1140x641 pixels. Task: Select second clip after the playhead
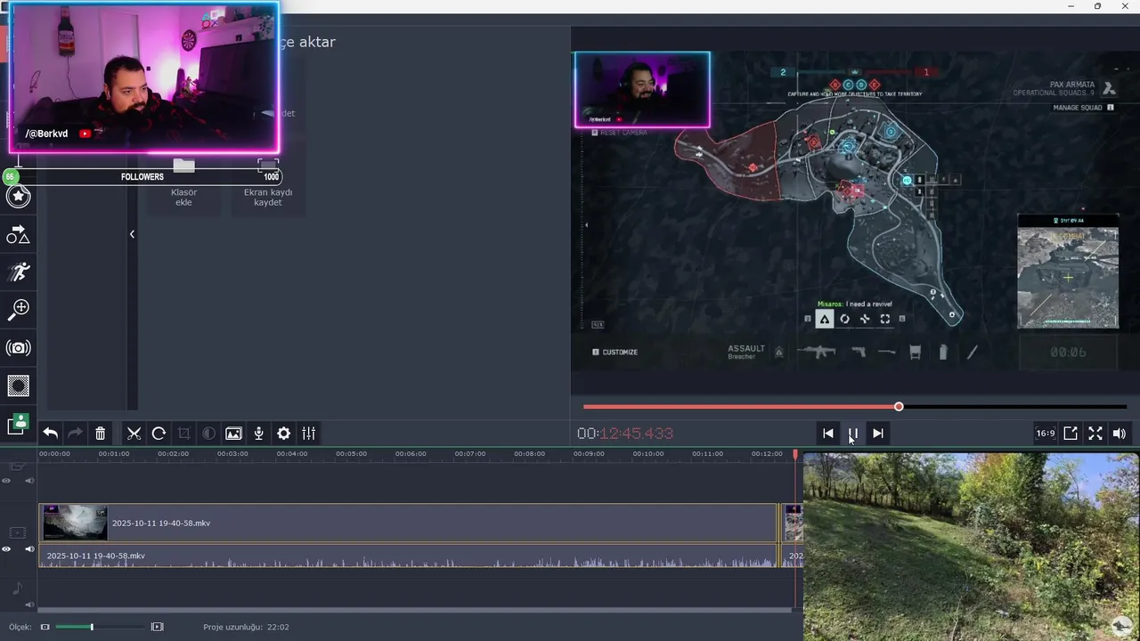pyautogui.click(x=793, y=523)
